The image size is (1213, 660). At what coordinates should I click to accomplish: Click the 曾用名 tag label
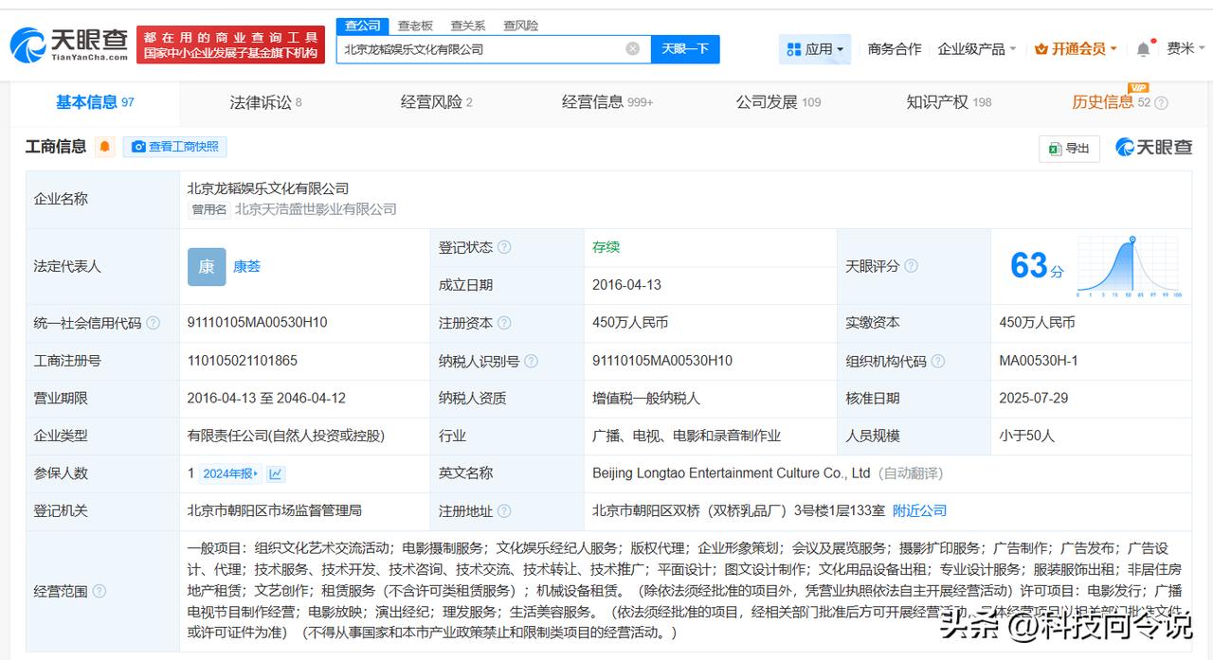209,210
